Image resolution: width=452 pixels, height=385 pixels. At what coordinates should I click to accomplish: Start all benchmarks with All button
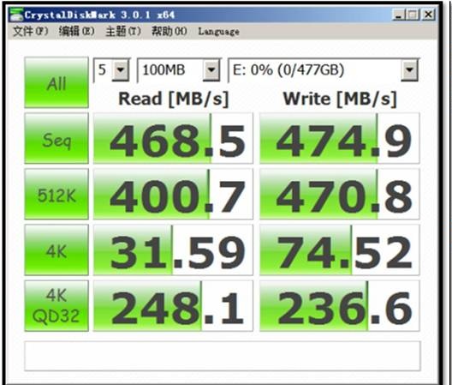(56, 82)
